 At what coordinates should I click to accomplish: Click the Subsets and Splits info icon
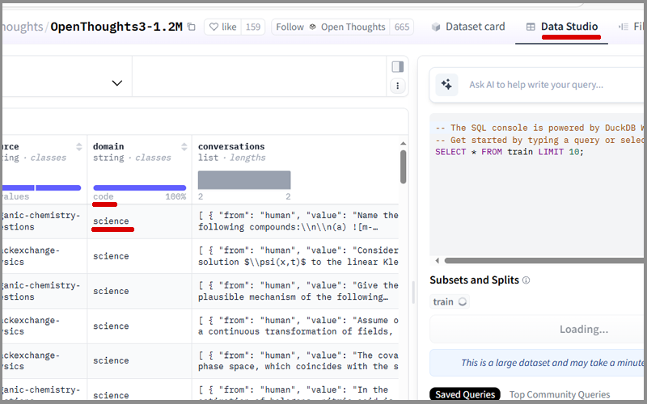tap(526, 280)
